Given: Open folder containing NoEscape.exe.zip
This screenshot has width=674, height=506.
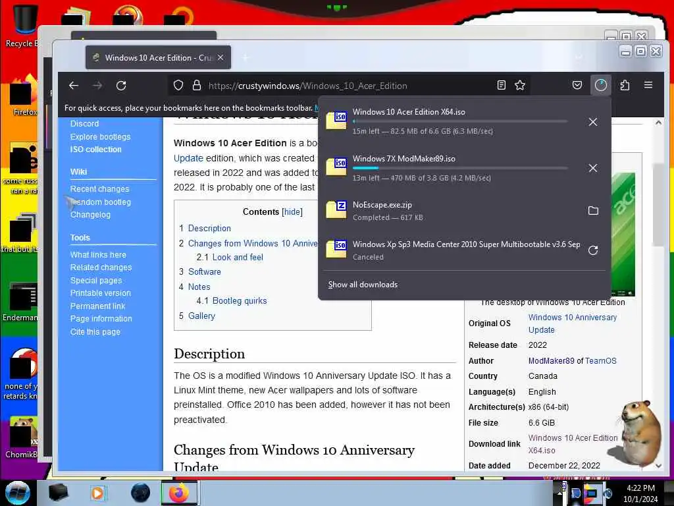Looking at the screenshot, I should coord(593,210).
